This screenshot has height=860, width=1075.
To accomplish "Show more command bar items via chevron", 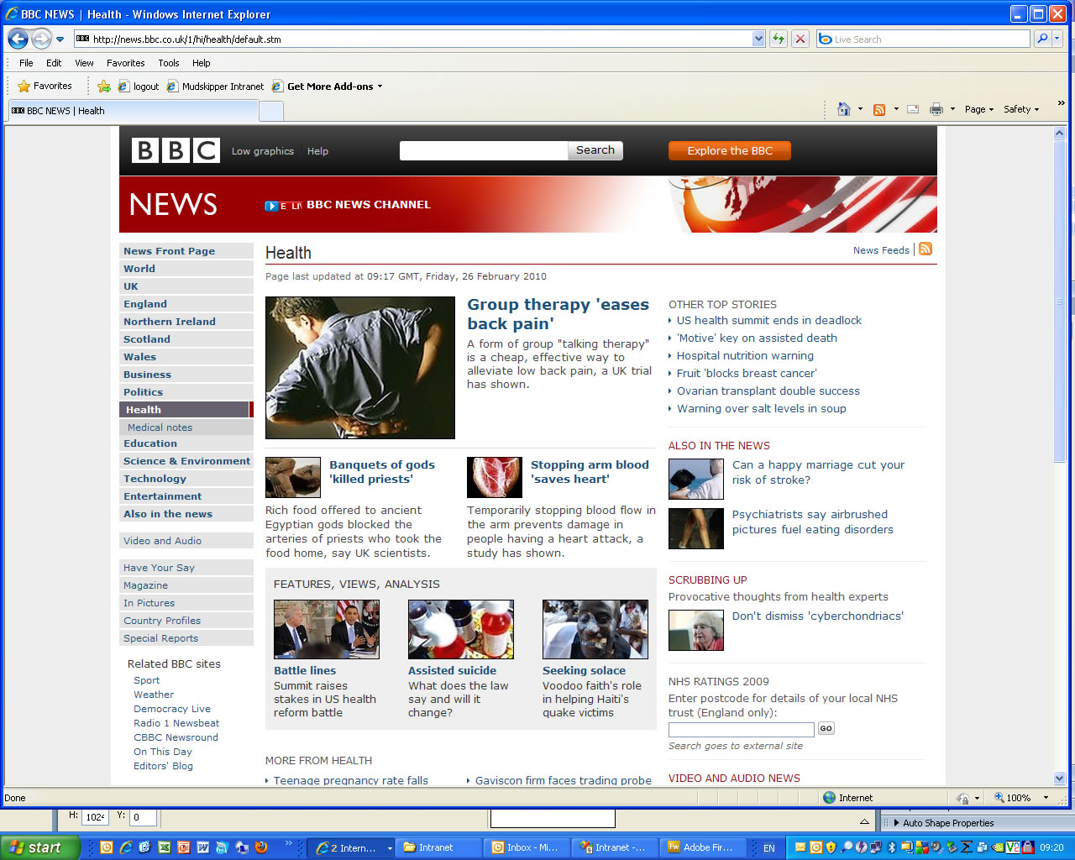I will pos(1061,104).
